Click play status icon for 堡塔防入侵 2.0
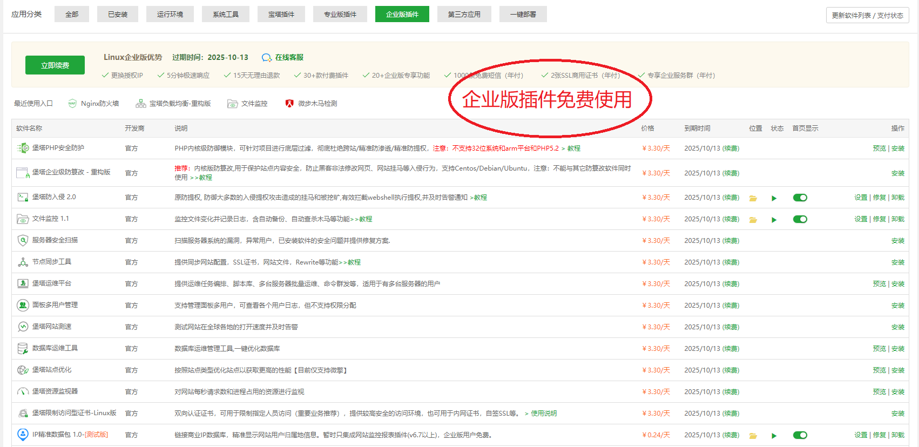Screen dimensions: 919x447 click(774, 198)
